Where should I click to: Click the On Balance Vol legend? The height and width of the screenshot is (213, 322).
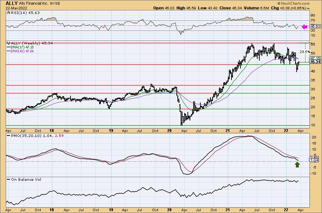(x=24, y=179)
